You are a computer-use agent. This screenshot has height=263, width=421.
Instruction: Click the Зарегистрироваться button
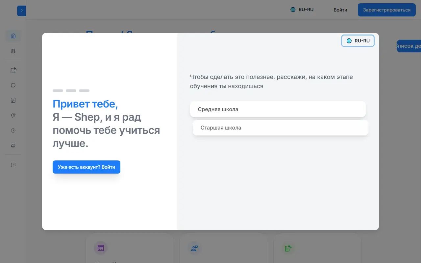[387, 10]
